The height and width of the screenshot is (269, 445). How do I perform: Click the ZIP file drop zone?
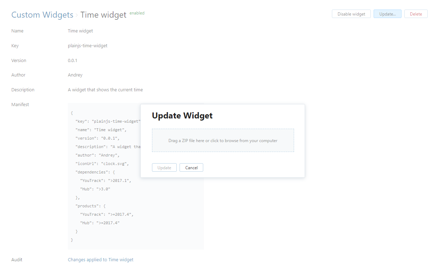pyautogui.click(x=223, y=140)
